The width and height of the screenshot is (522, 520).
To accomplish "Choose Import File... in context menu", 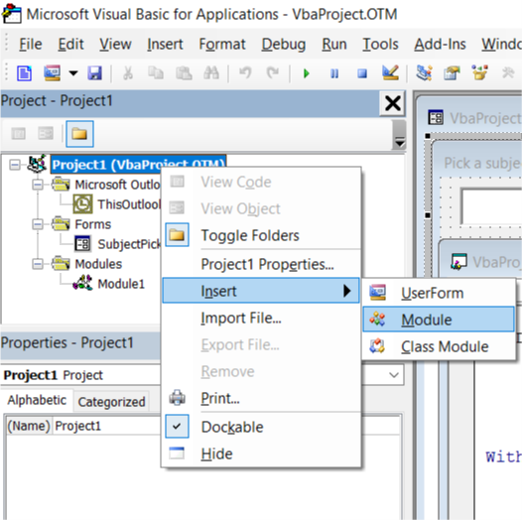I will [x=261, y=318].
